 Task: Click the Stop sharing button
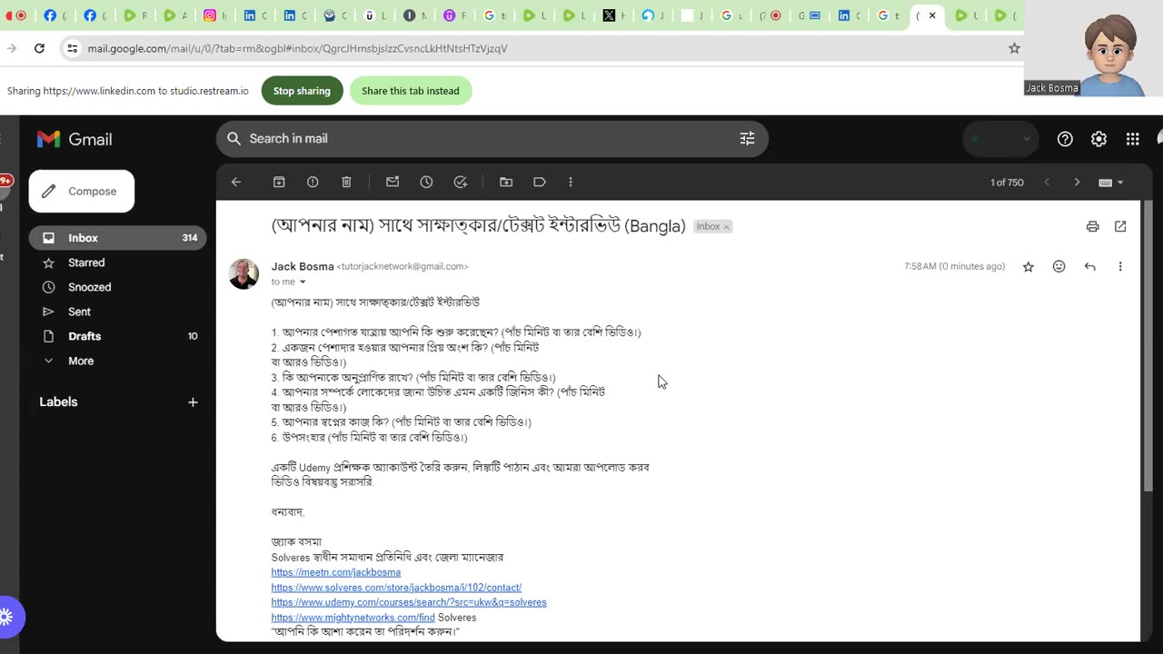point(302,91)
